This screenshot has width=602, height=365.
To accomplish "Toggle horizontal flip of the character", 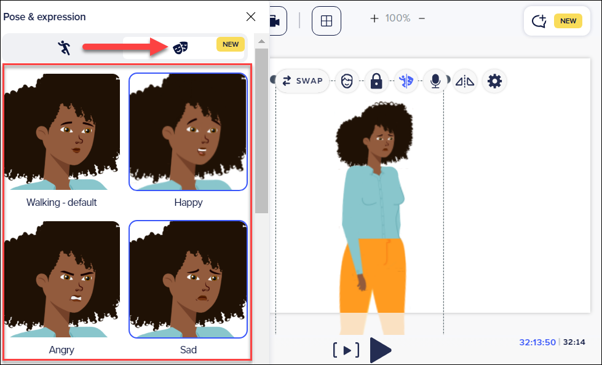I will pyautogui.click(x=465, y=80).
